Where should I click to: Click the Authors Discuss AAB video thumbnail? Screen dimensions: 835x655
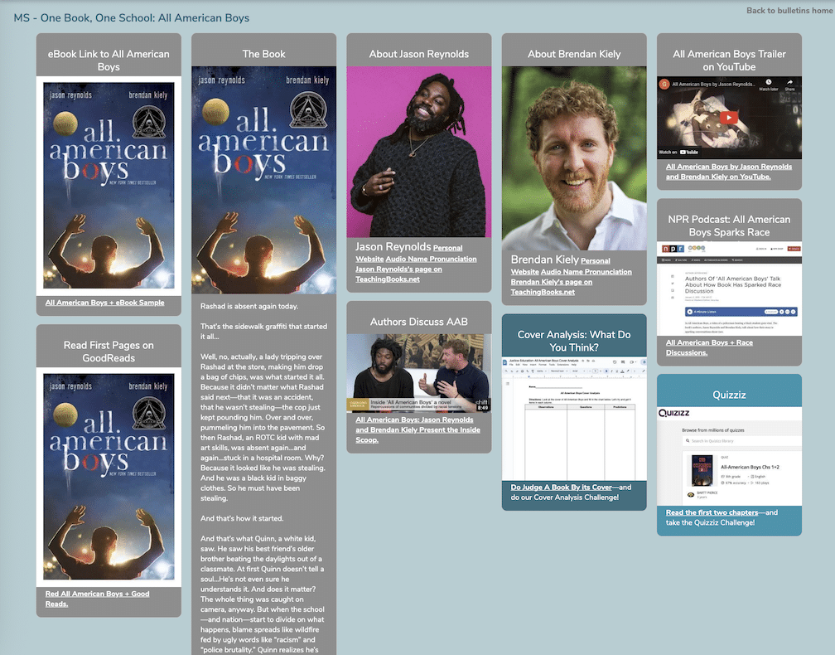[418, 372]
